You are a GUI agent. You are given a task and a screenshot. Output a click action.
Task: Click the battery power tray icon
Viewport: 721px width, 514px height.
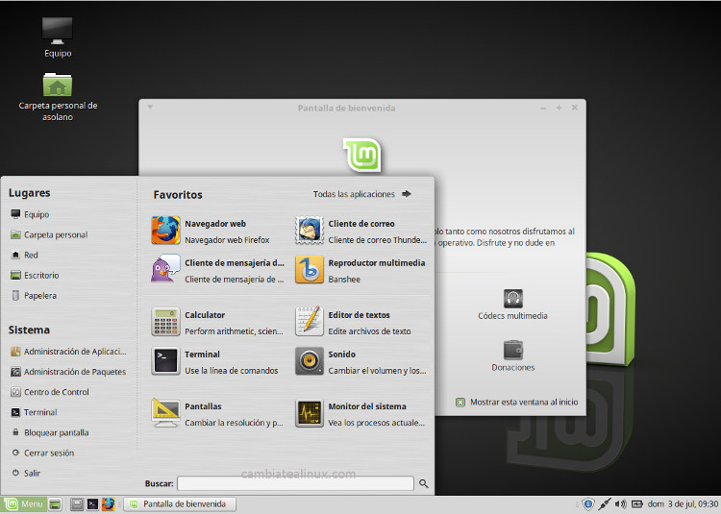(x=636, y=504)
